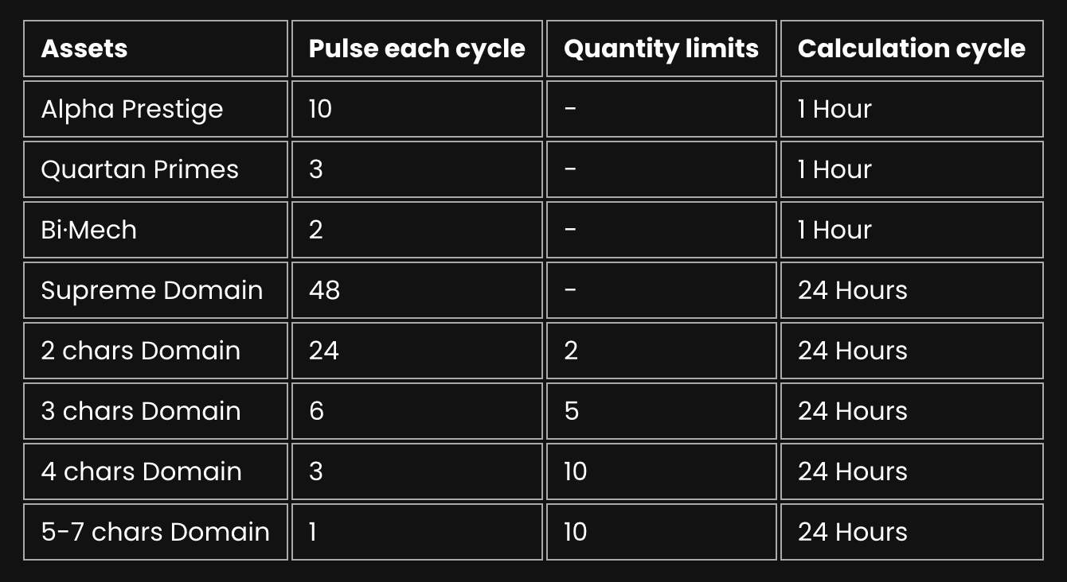The width and height of the screenshot is (1067, 582).
Task: Click quantity limit 5 for 3 chars Domain
Action: point(661,411)
